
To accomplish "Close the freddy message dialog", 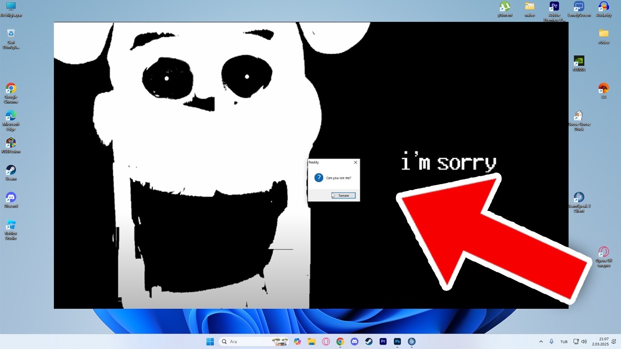I will (x=356, y=162).
